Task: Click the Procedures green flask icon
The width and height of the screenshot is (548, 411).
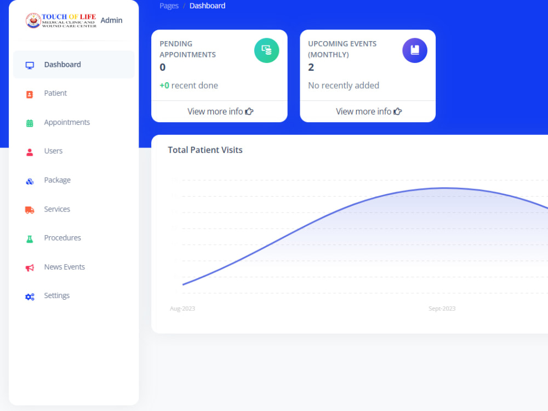Action: (30, 239)
